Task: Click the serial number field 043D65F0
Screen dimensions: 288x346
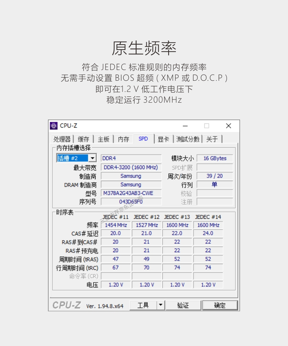Action: point(131,202)
